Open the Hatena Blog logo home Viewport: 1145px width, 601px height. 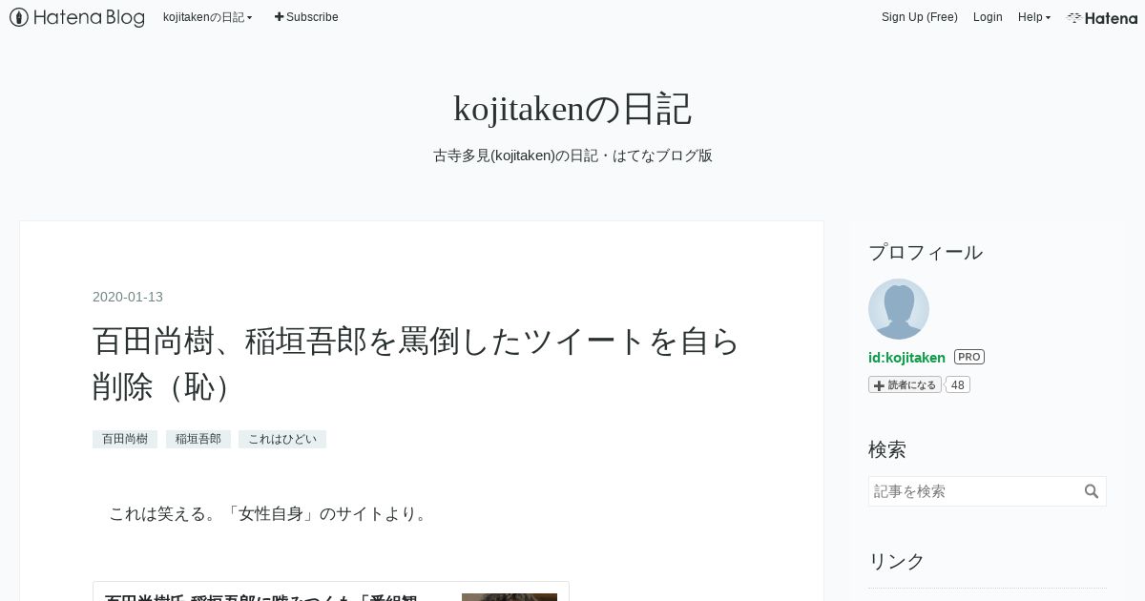(77, 17)
